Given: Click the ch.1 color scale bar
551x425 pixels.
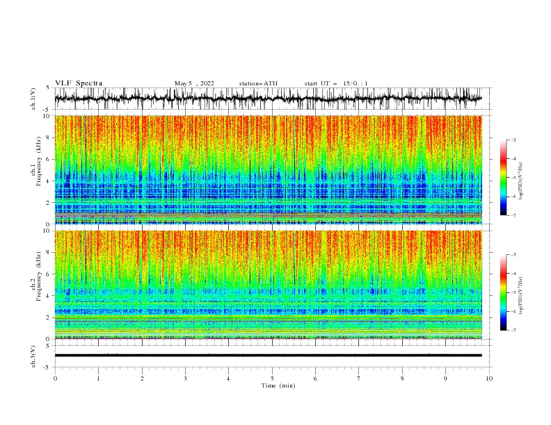Looking at the screenshot, I should click(x=503, y=178).
